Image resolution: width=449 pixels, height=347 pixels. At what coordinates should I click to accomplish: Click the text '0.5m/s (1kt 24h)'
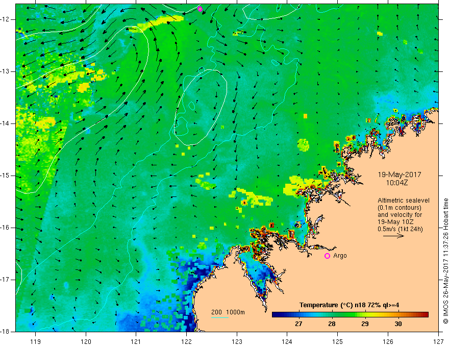(x=400, y=229)
